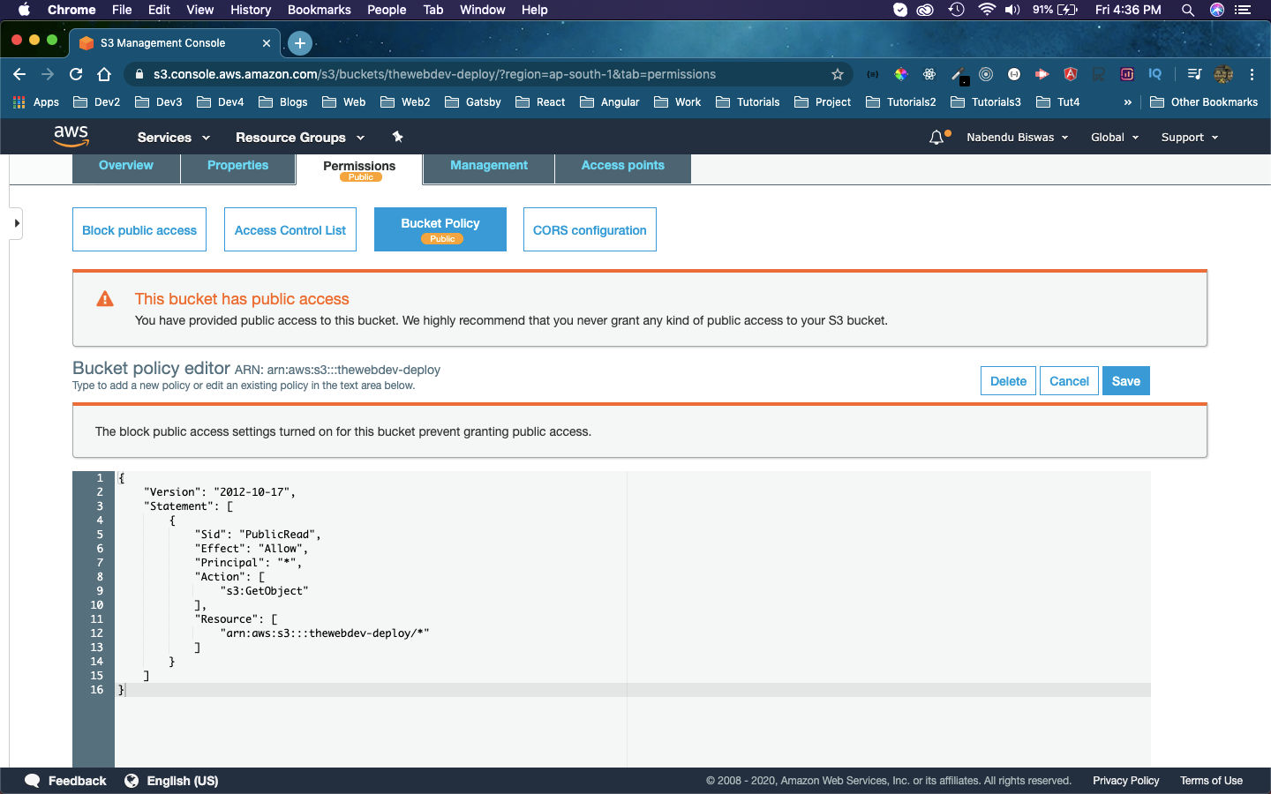Screen dimensions: 1271x794
Task: Open macOS Spotlight search
Action: pyautogui.click(x=1188, y=10)
